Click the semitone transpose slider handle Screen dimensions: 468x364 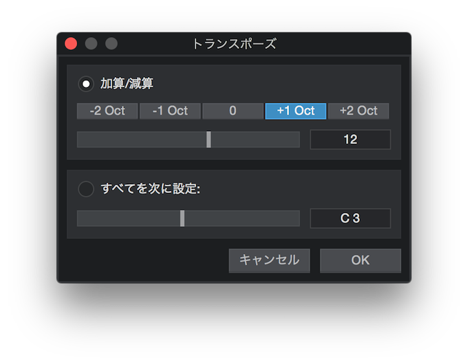click(209, 139)
